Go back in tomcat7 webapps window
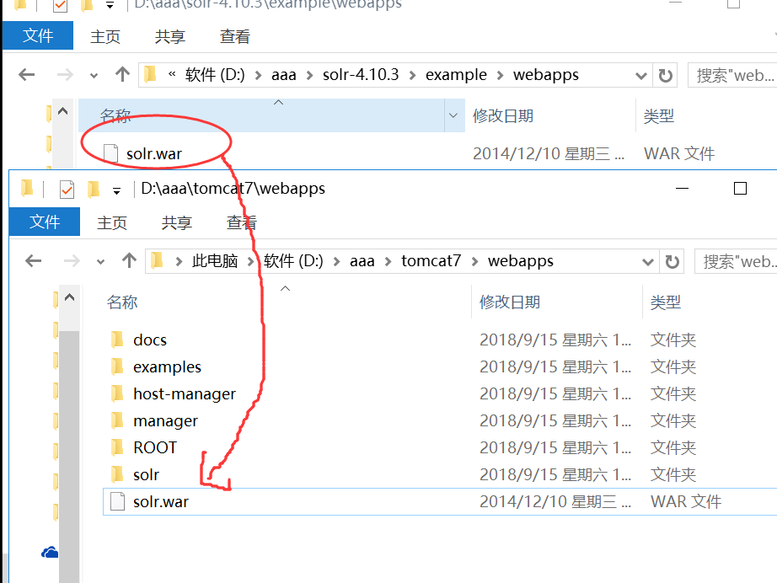Screen dimensions: 777x583 [x=33, y=261]
